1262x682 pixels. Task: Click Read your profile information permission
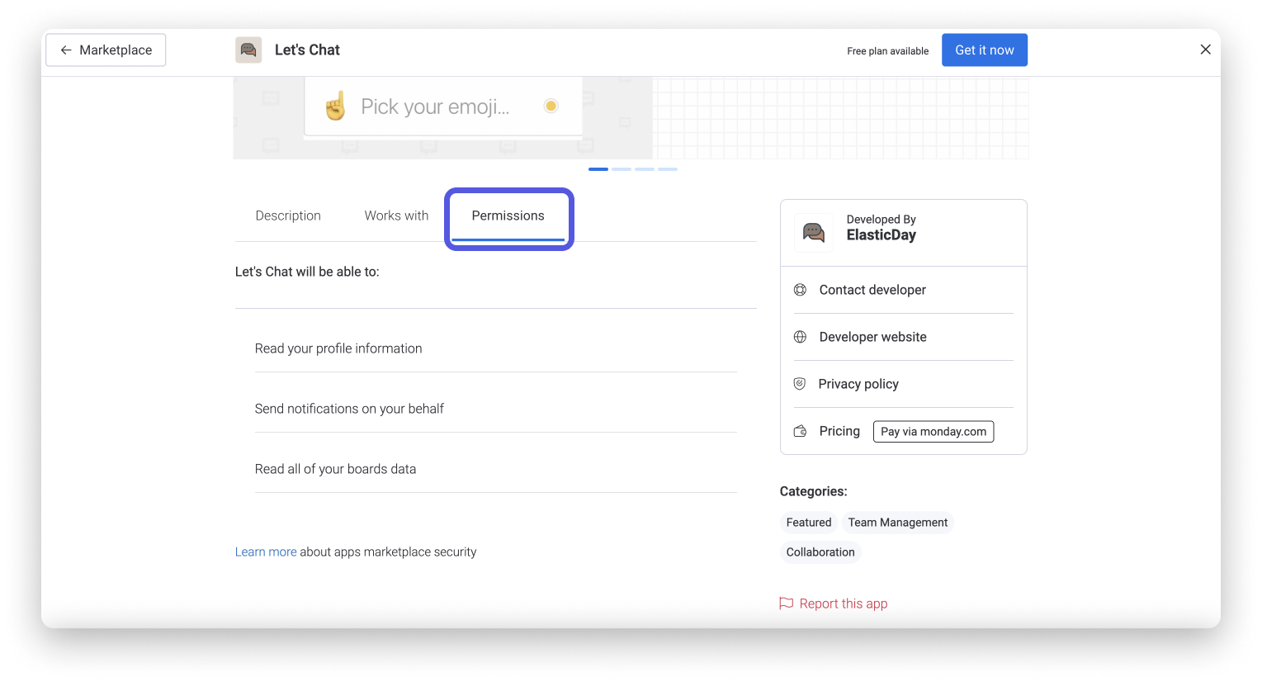pyautogui.click(x=338, y=348)
